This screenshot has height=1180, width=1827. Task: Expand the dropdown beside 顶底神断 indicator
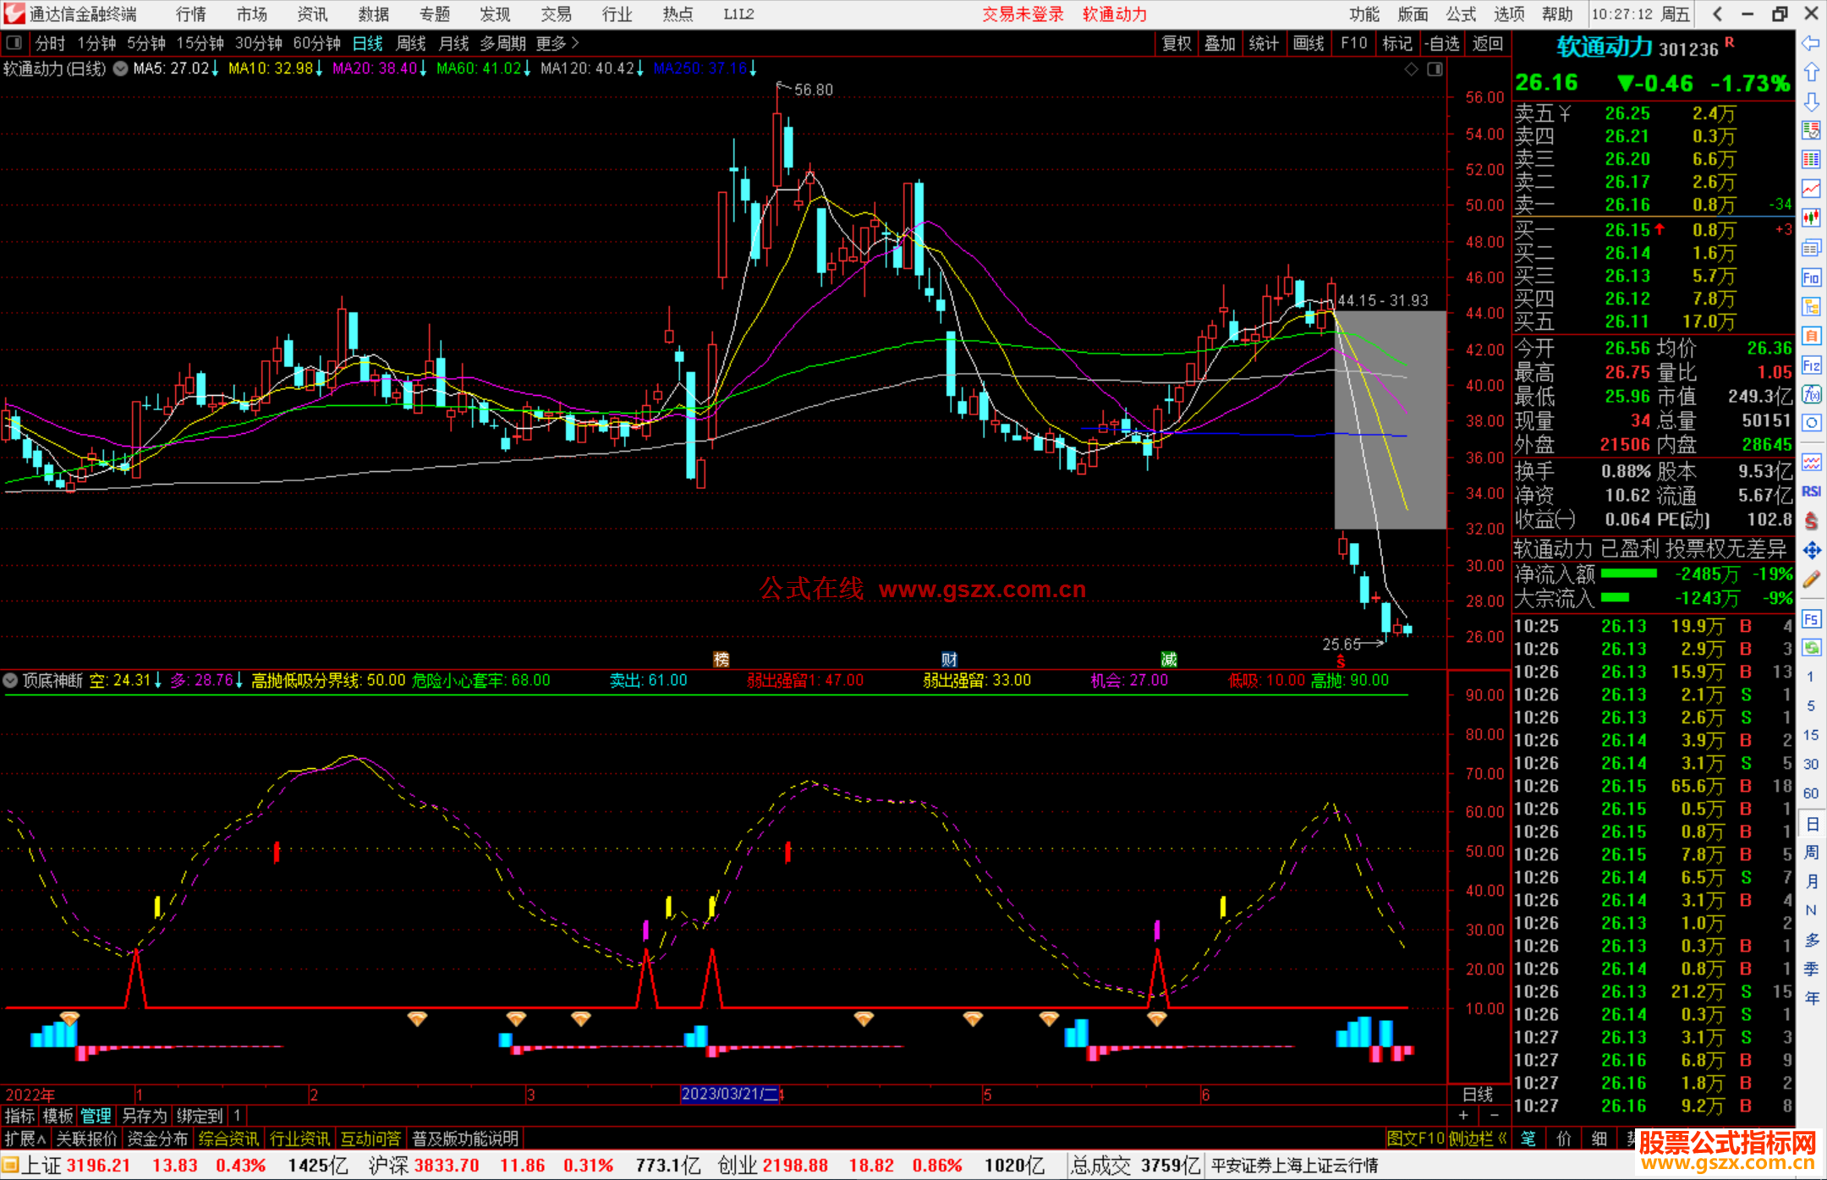[11, 680]
